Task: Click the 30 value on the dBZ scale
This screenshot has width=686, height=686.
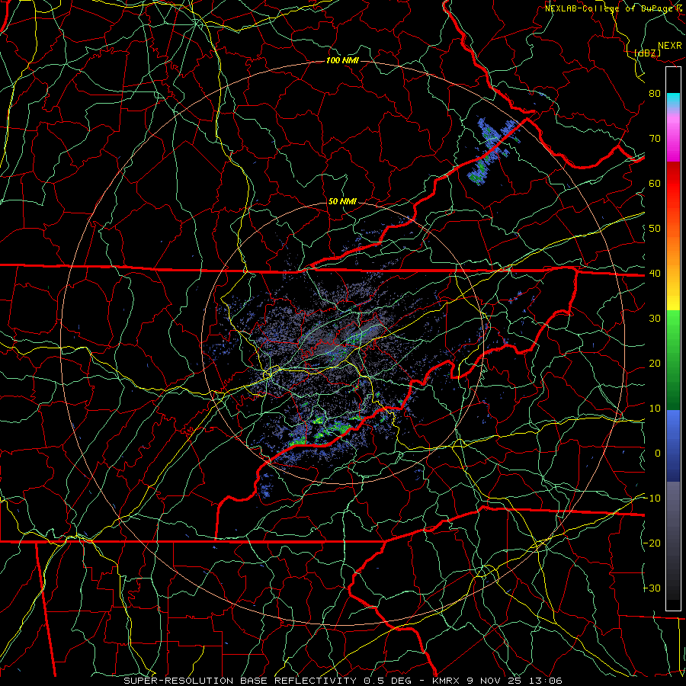Action: pos(655,318)
